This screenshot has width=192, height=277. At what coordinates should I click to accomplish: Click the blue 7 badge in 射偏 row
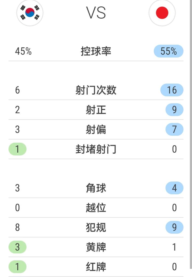174,129
